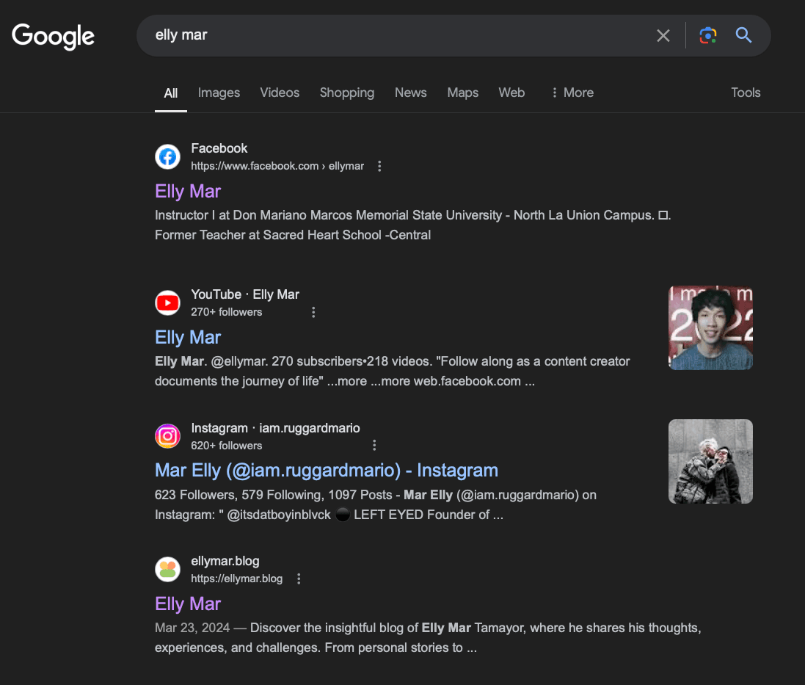Click the 'Facebook' site name label
Image resolution: width=805 pixels, height=685 pixels.
click(219, 148)
